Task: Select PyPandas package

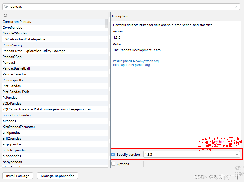Action: coord(55,98)
